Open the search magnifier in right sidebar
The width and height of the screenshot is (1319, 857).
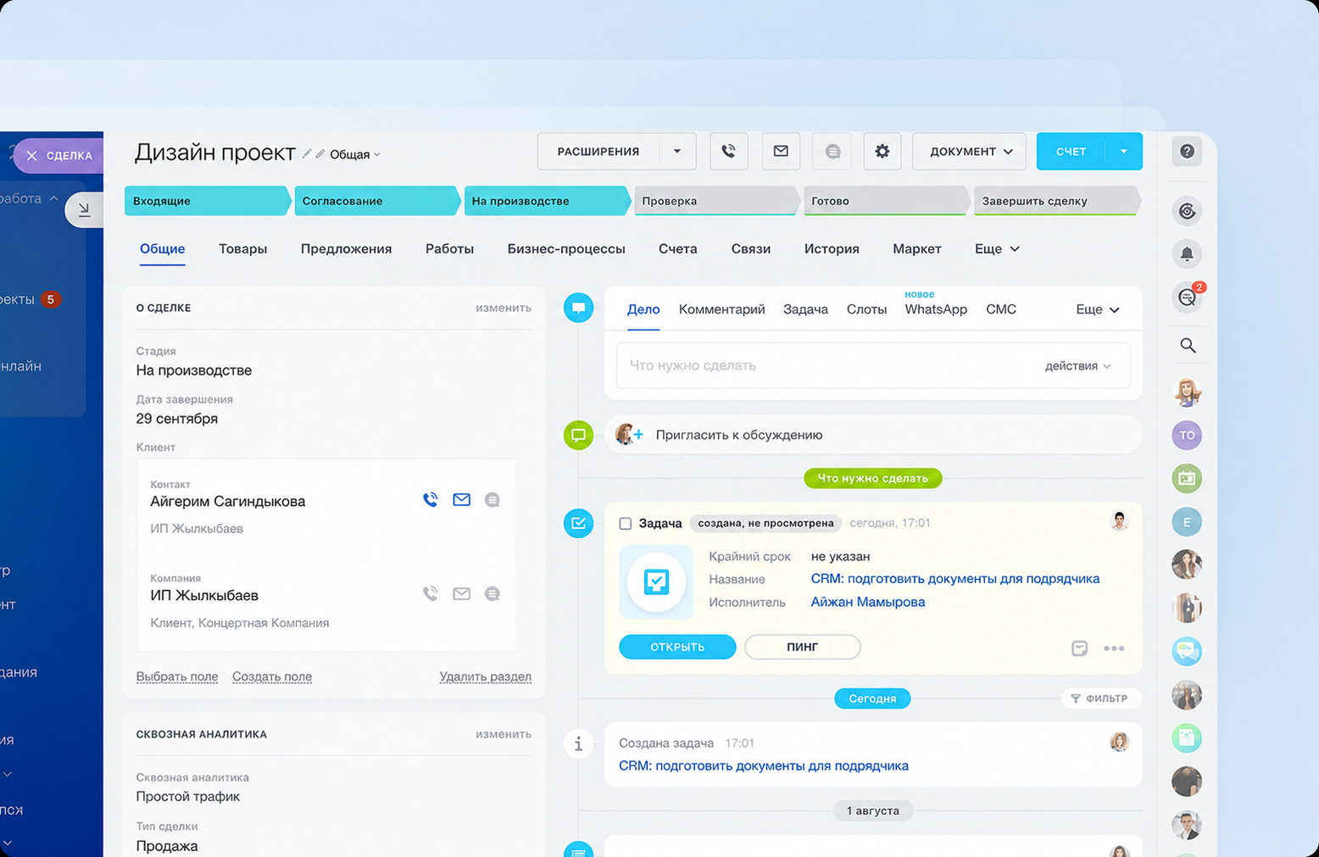[x=1188, y=345]
